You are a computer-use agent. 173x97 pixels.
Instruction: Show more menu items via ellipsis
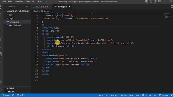(46, 1)
